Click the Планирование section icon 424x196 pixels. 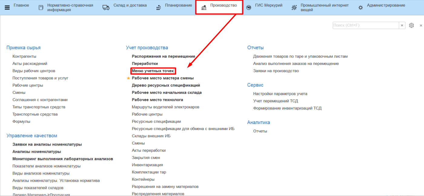158,8
